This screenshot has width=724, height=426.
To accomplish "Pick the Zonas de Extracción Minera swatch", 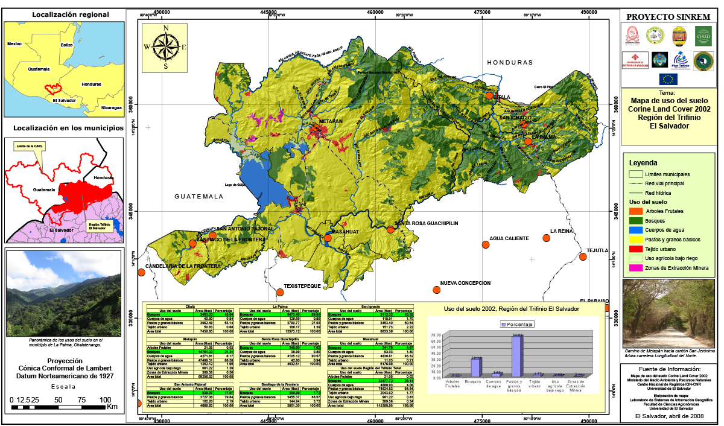I will point(635,268).
